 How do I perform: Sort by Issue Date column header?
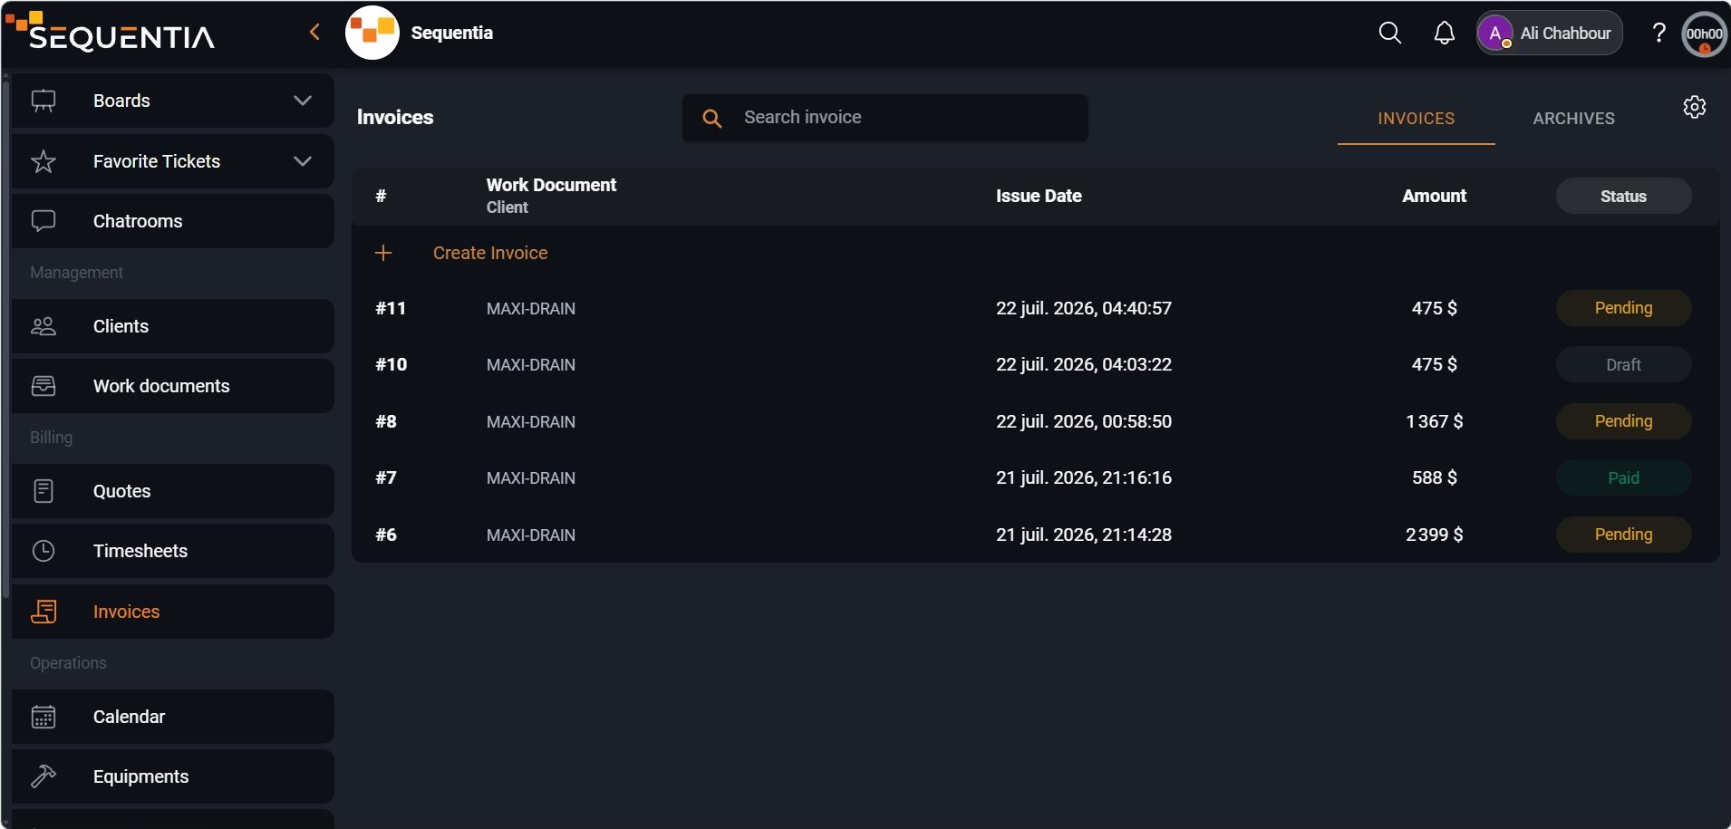[1039, 196]
